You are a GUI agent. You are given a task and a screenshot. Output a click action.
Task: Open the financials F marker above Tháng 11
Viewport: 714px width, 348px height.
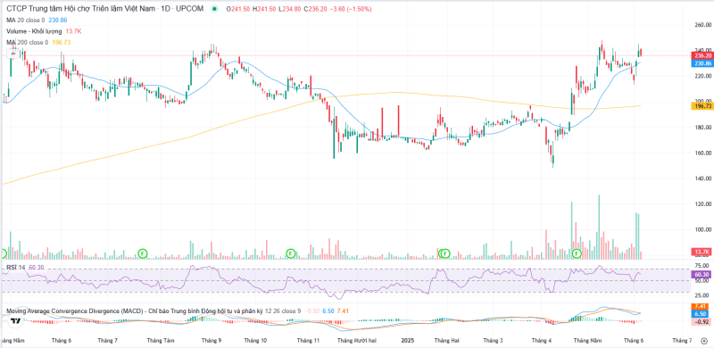(x=290, y=253)
